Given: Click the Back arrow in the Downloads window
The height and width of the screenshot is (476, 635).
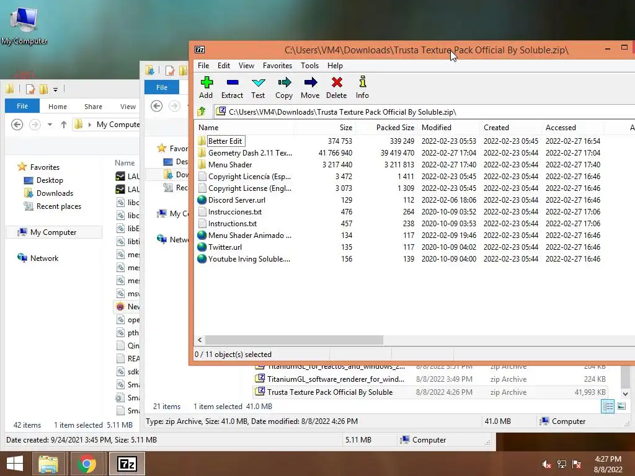Looking at the screenshot, I should click(157, 106).
